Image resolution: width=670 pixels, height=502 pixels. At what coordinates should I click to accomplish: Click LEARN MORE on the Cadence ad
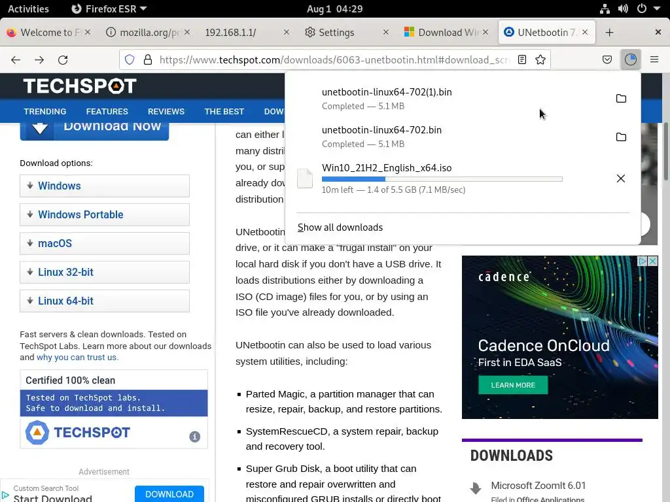pyautogui.click(x=513, y=385)
